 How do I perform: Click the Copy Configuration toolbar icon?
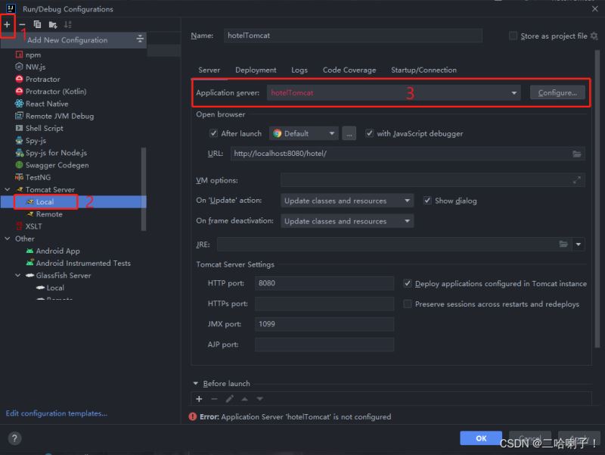click(37, 24)
